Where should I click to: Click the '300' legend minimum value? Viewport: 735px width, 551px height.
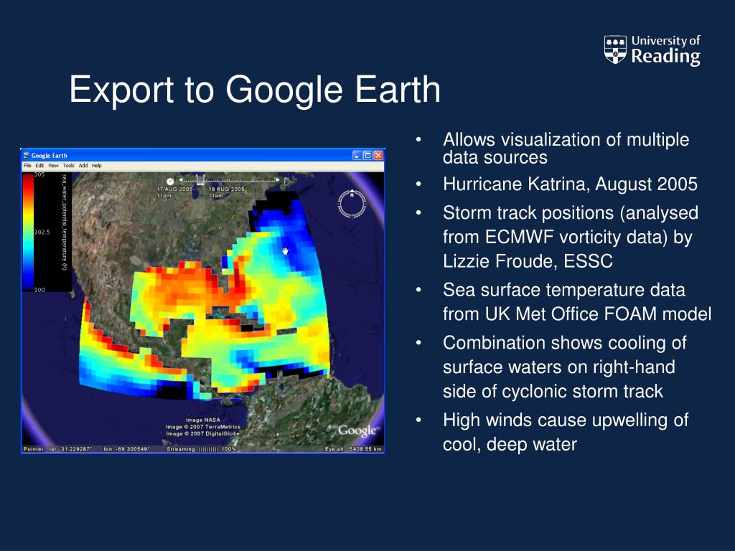pyautogui.click(x=39, y=290)
